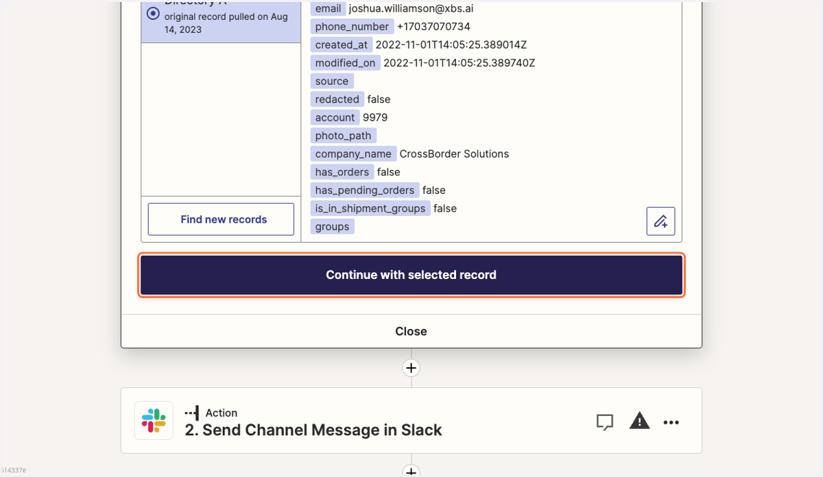Click the phone value +17037070734
823x477 pixels.
433,27
